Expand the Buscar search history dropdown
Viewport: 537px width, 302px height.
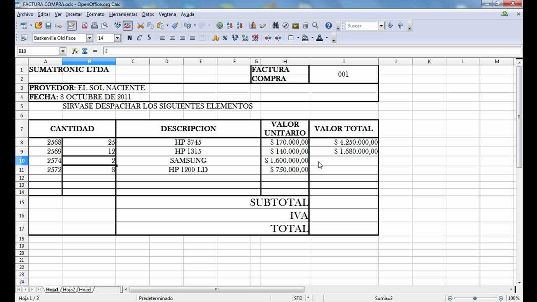[x=381, y=26]
